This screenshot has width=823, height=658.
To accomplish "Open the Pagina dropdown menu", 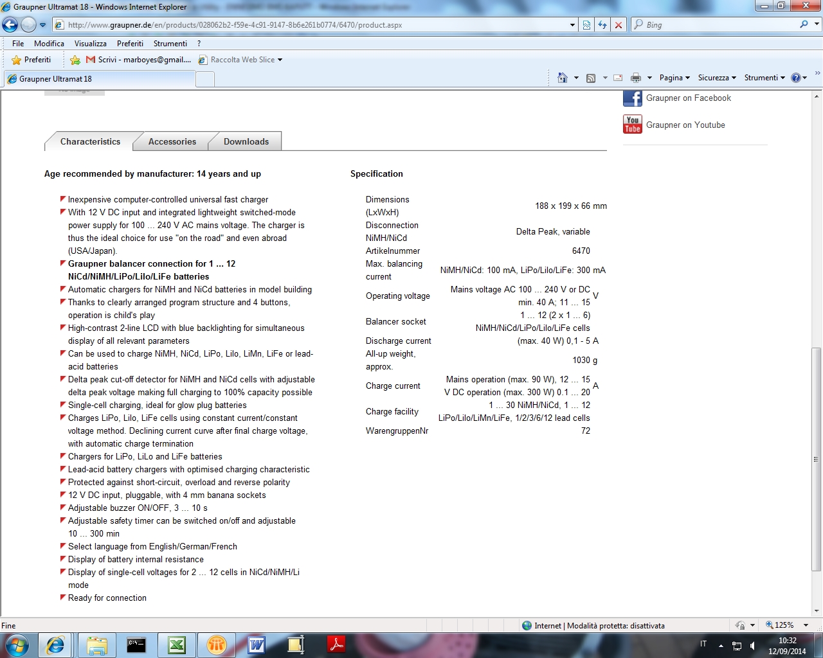I will 674,78.
